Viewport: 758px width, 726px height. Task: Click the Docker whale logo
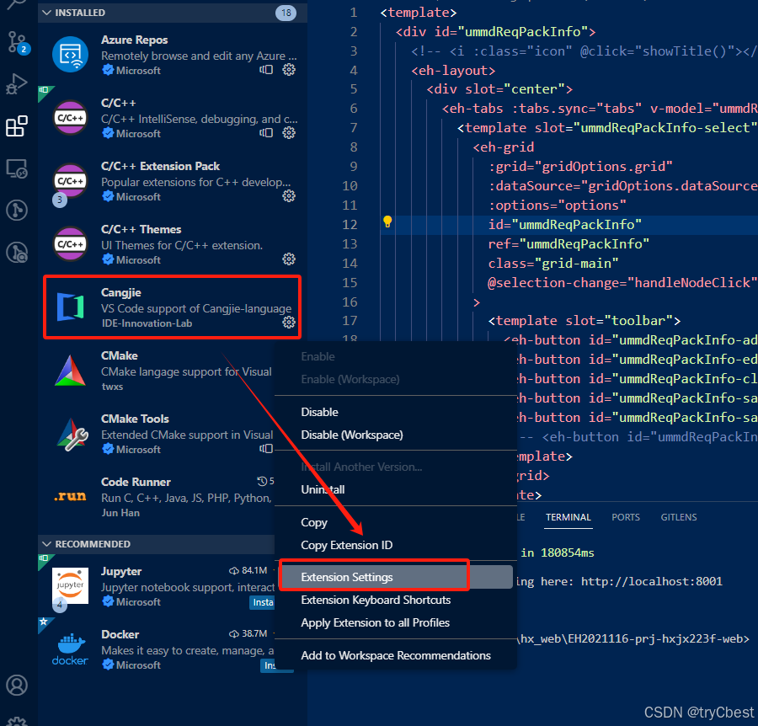point(70,649)
